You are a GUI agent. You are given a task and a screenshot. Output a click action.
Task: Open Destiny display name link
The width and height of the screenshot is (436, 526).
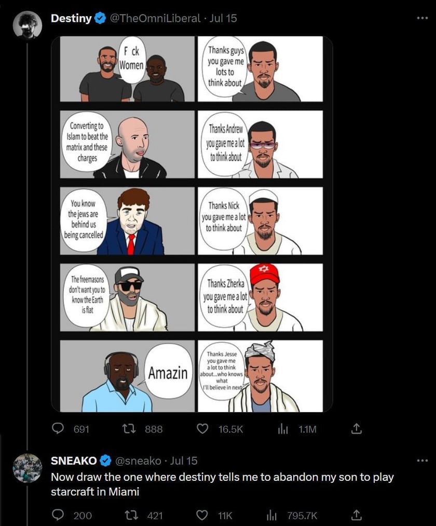tap(71, 18)
